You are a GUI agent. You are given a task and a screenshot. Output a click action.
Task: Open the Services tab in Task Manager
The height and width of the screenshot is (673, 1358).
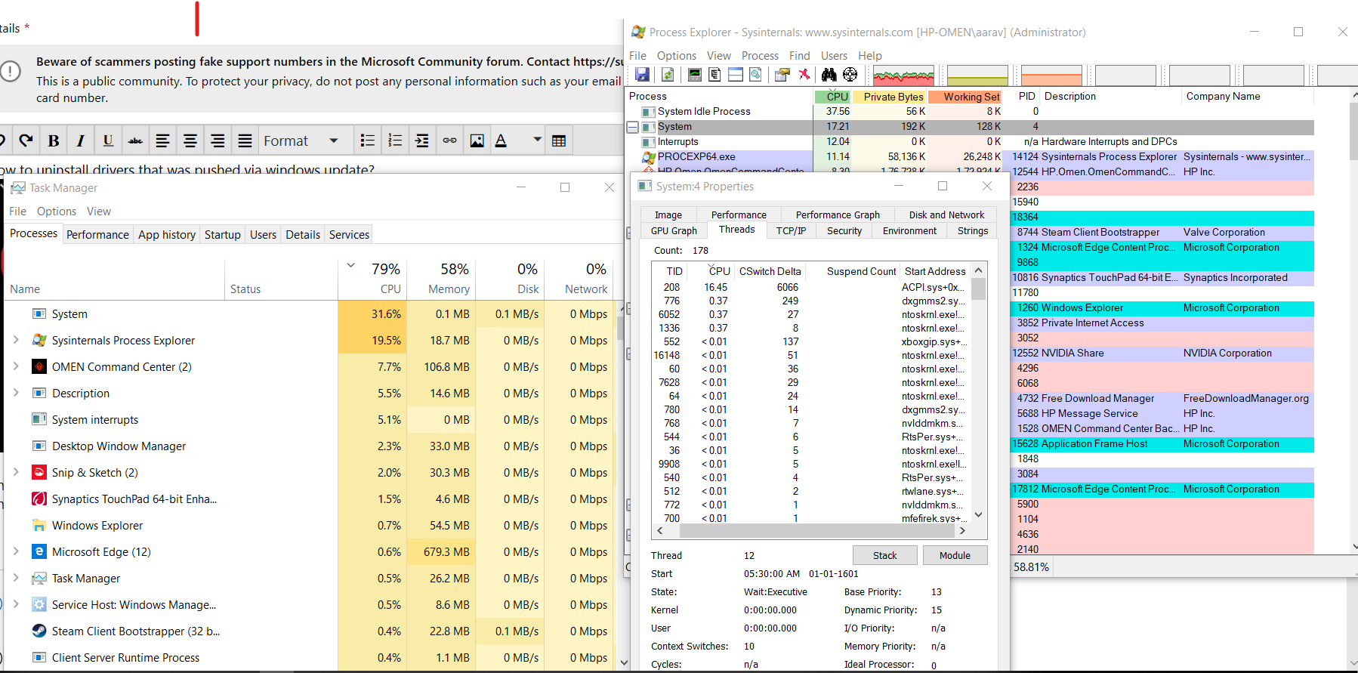click(349, 234)
